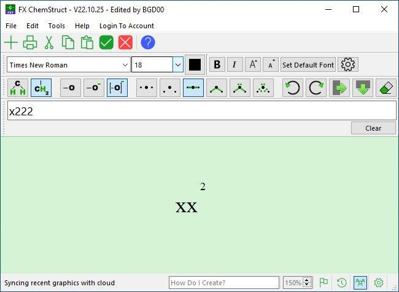Click the Cut scissors icon
Viewport: 399px width, 292px height.
click(49, 42)
